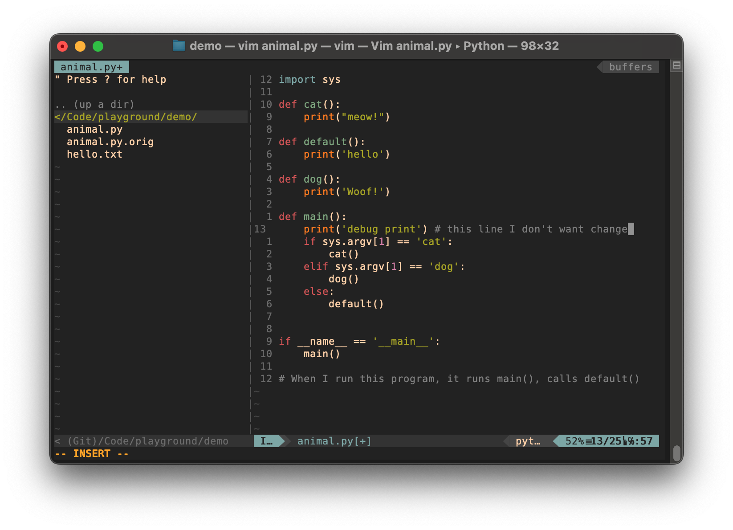Click the animal.py[+] filename in the statusline

(x=332, y=441)
